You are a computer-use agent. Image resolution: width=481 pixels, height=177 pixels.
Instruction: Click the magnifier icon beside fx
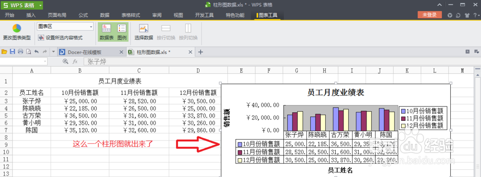(x=65, y=61)
